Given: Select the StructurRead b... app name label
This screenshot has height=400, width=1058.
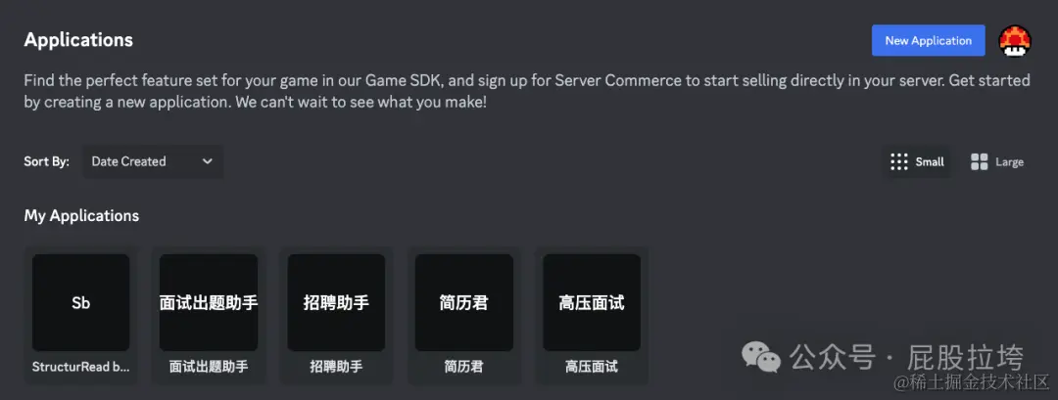Looking at the screenshot, I should tap(81, 367).
